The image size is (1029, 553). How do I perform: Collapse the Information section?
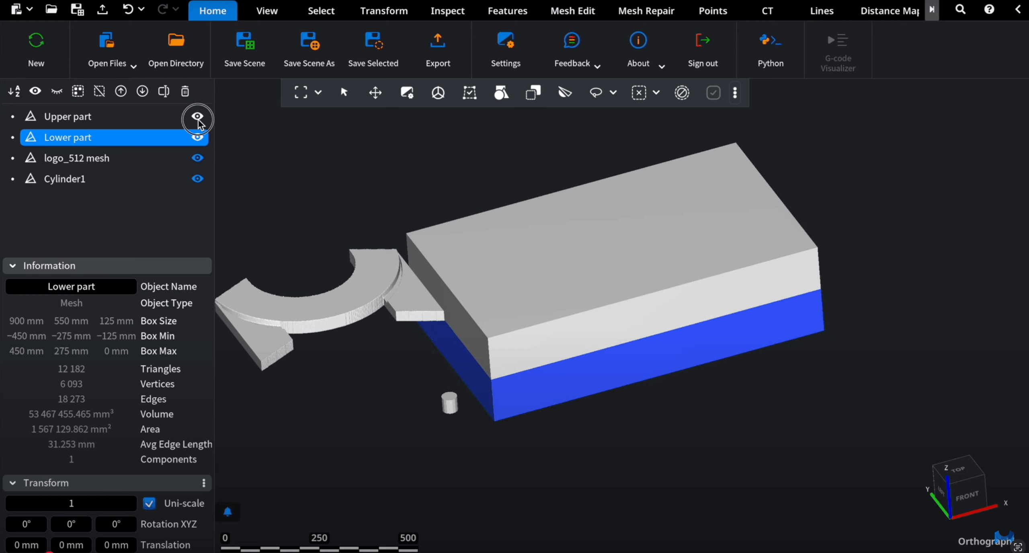coord(13,266)
